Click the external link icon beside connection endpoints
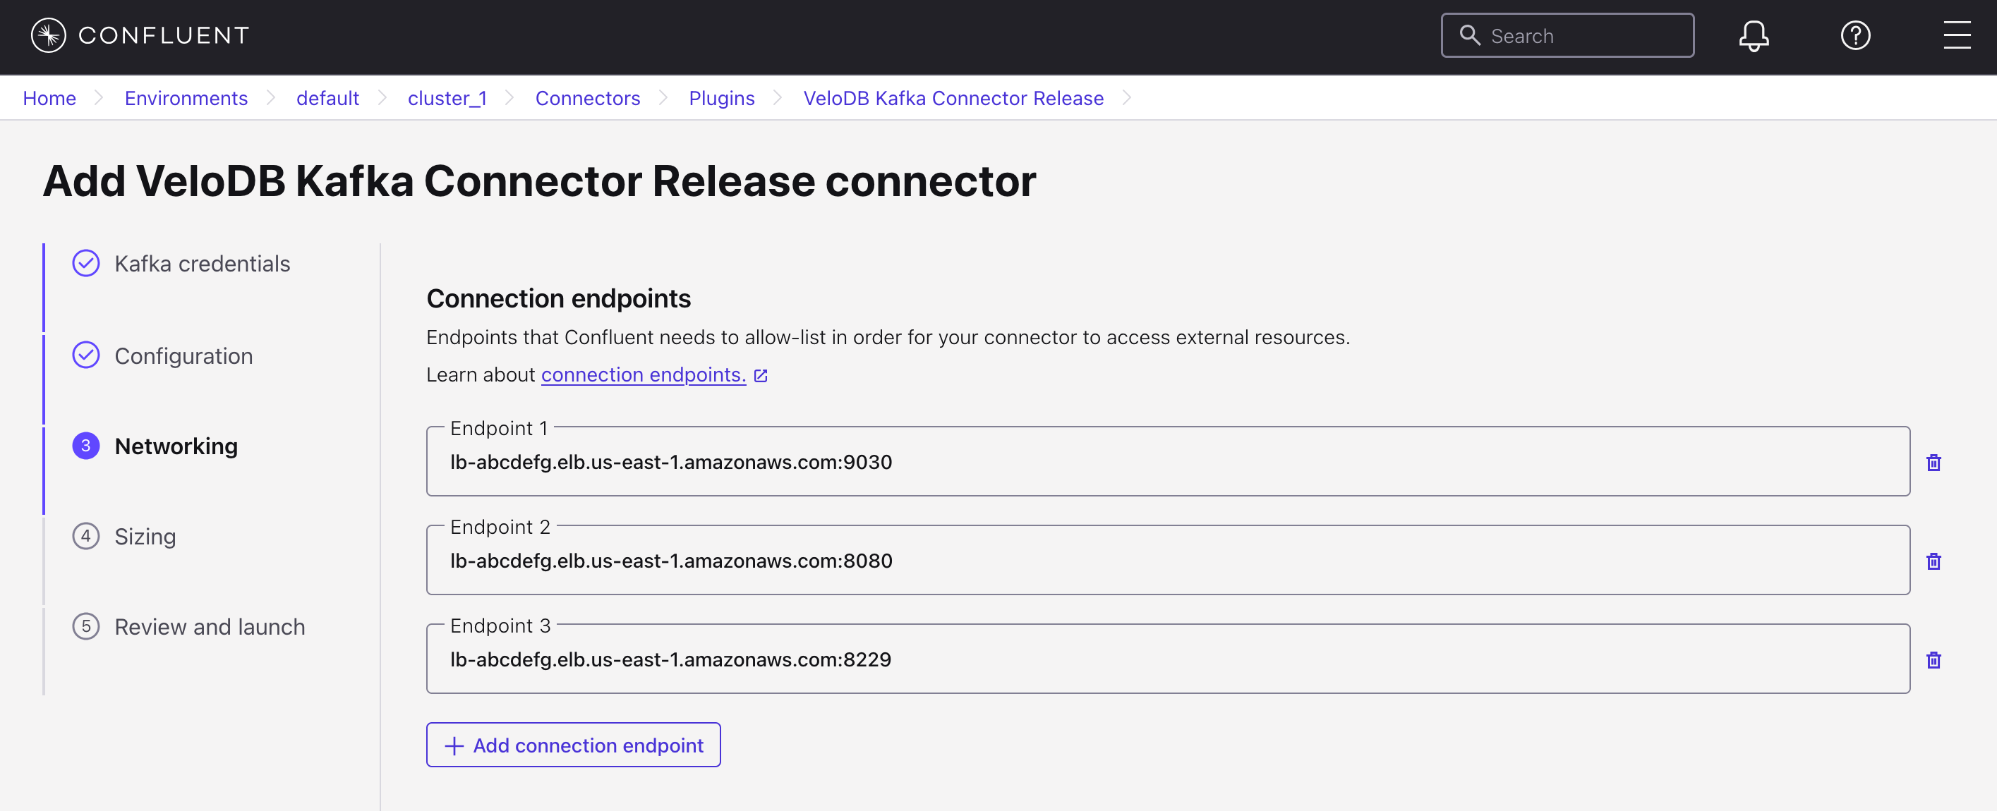The width and height of the screenshot is (1997, 811). tap(761, 376)
